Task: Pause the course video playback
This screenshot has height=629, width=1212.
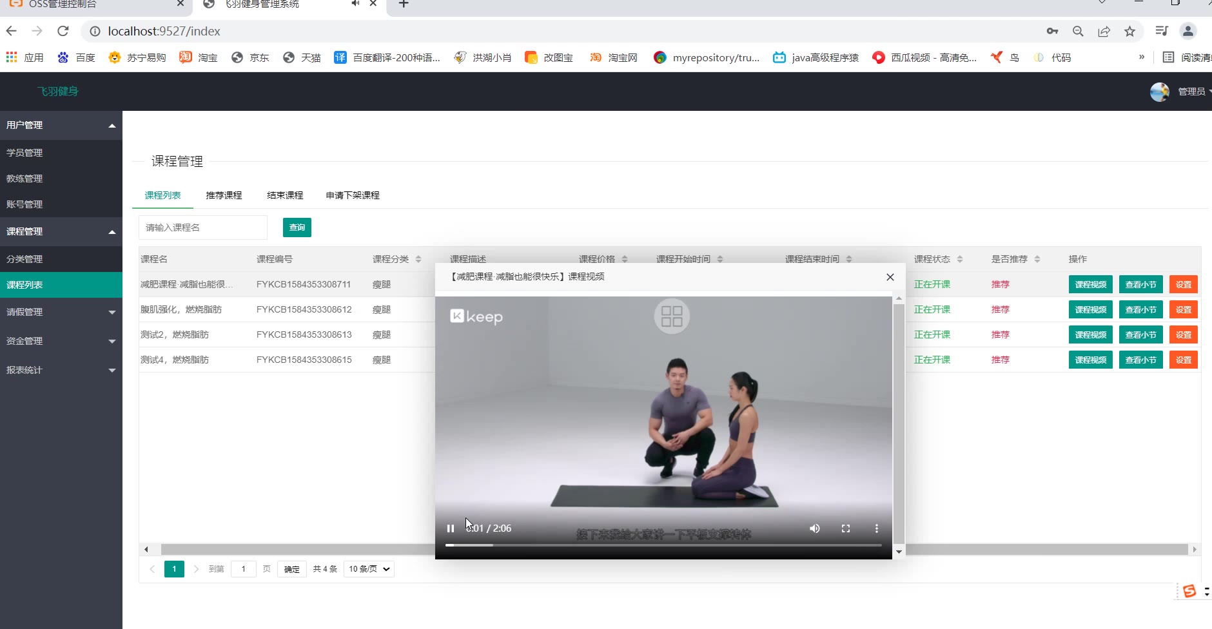Action: click(x=451, y=528)
